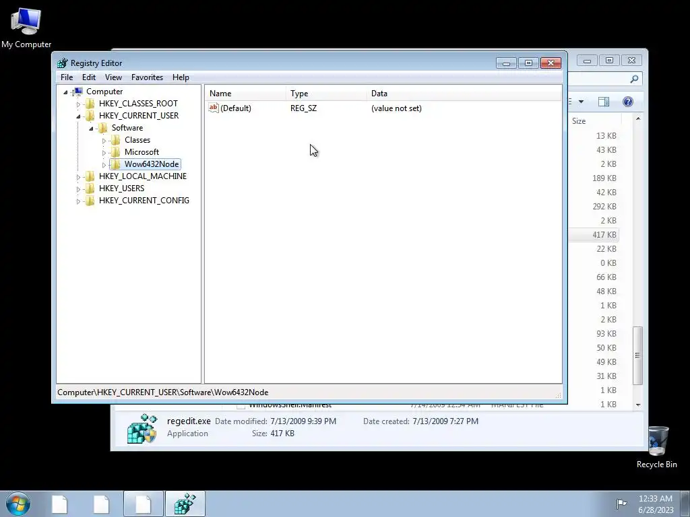The image size is (690, 517).
Task: Click the Explorer vertical scrollbar thumb
Action: pyautogui.click(x=637, y=355)
